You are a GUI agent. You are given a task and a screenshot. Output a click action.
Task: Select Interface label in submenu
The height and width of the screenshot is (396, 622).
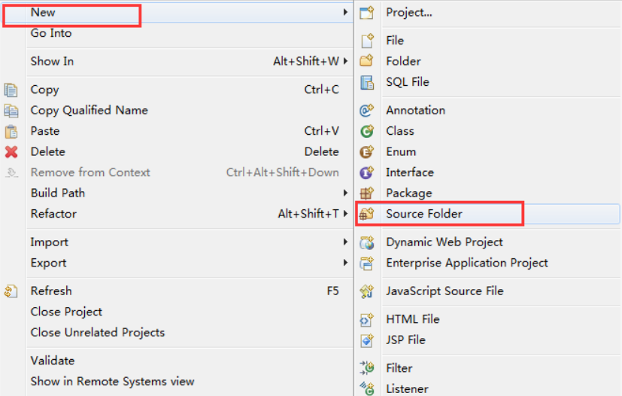click(x=410, y=172)
